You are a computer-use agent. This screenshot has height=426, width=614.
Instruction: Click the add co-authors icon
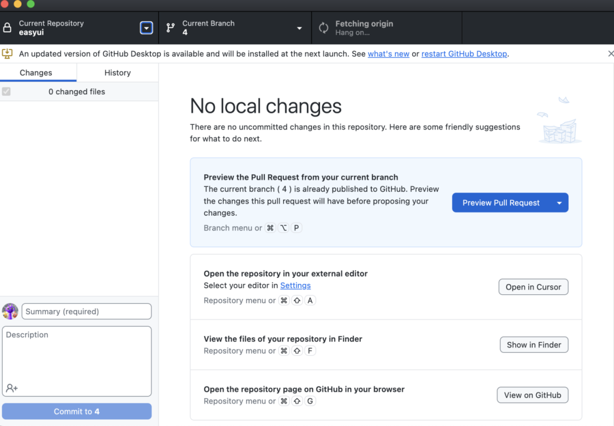pyautogui.click(x=12, y=388)
